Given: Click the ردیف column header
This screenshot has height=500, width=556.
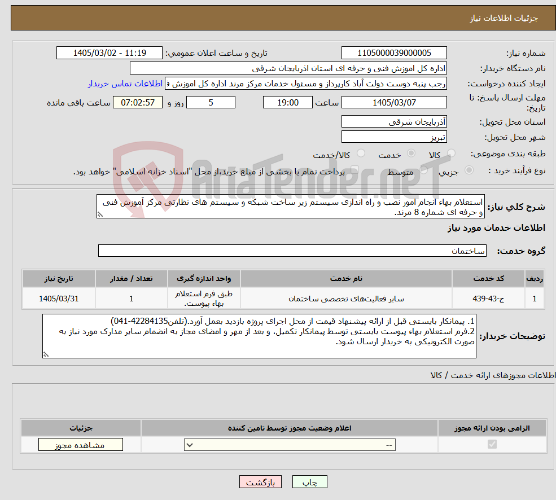Looking at the screenshot, I should (x=535, y=279).
